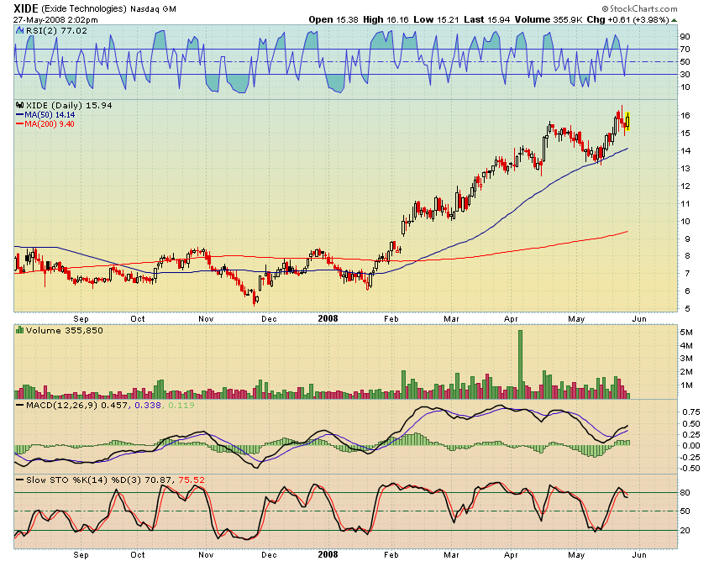Image resolution: width=714 pixels, height=561 pixels.
Task: Click the green up arrow after the Chg value
Action: 674,20
